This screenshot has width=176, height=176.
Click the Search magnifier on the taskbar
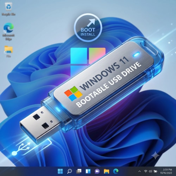pos(69,171)
